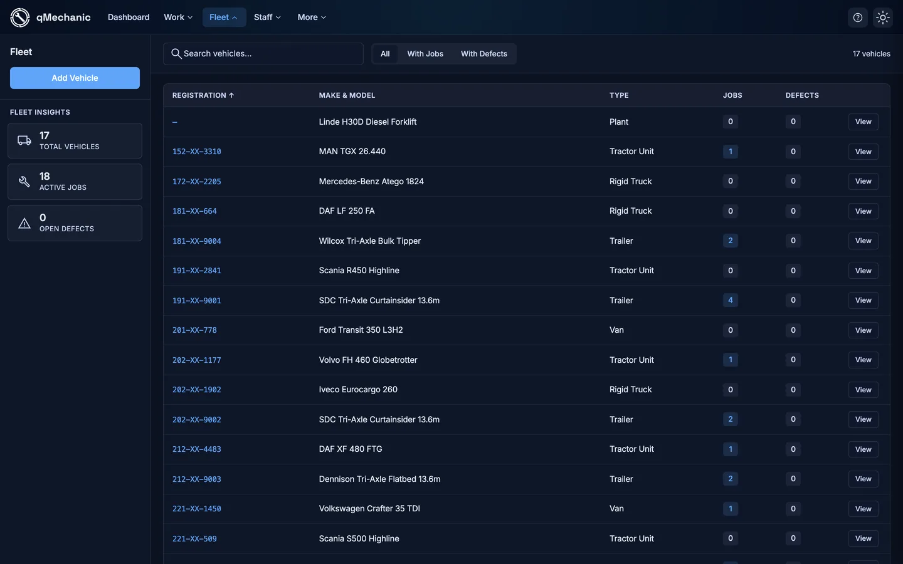This screenshot has width=903, height=564.
Task: Open the Total Vehicles insight card
Action: pos(75,140)
